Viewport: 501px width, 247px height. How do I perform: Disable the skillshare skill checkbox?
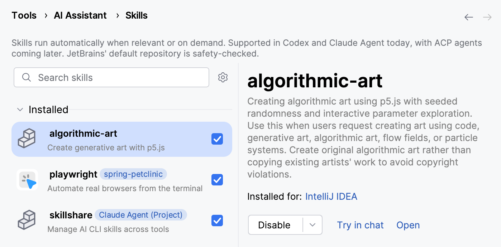217,221
